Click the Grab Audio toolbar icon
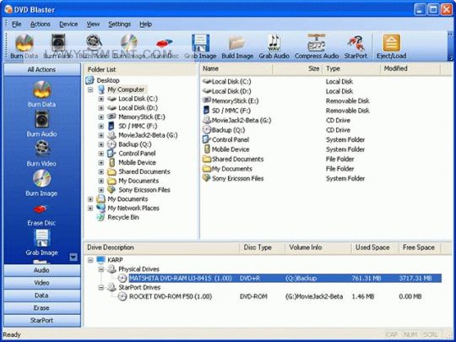456x342 pixels. coord(274,43)
